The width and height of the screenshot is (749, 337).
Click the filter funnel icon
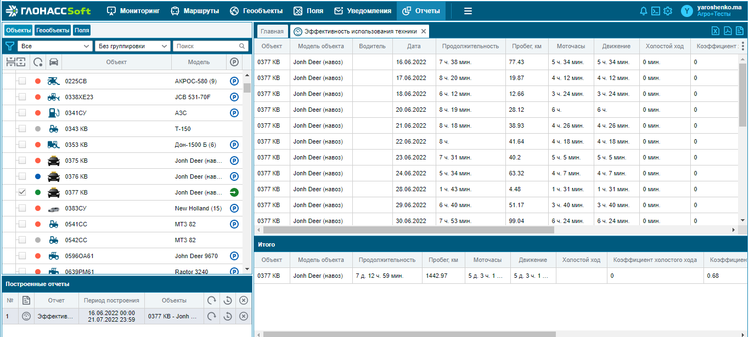click(x=10, y=47)
